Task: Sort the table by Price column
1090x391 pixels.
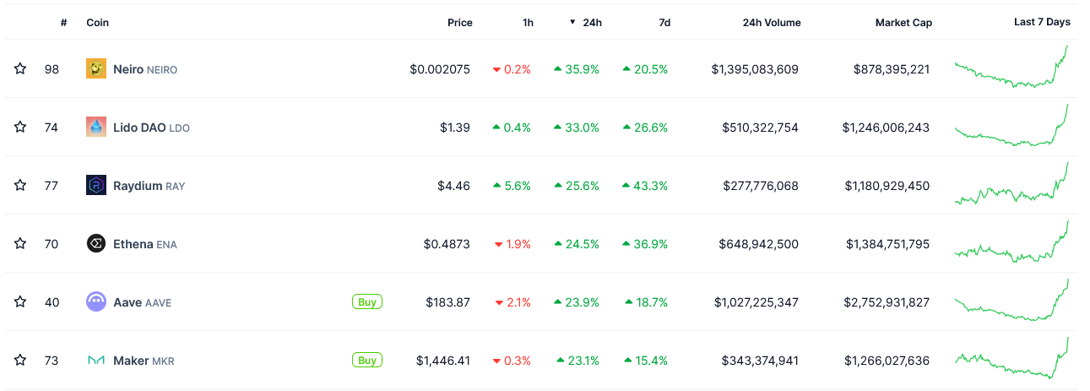Action: pos(459,23)
